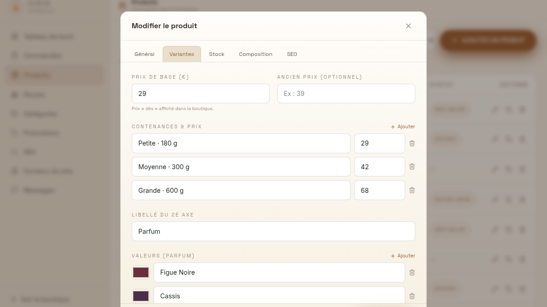This screenshot has width=547, height=307.
Task: Remove the Moyenne · 300 g variant
Action: coord(412,166)
